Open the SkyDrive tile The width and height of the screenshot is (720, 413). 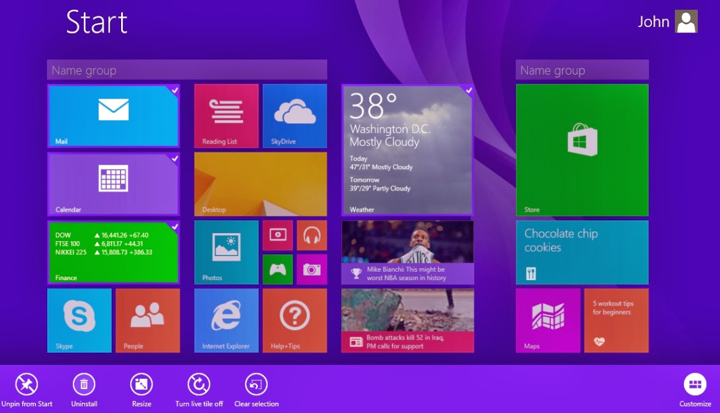295,115
